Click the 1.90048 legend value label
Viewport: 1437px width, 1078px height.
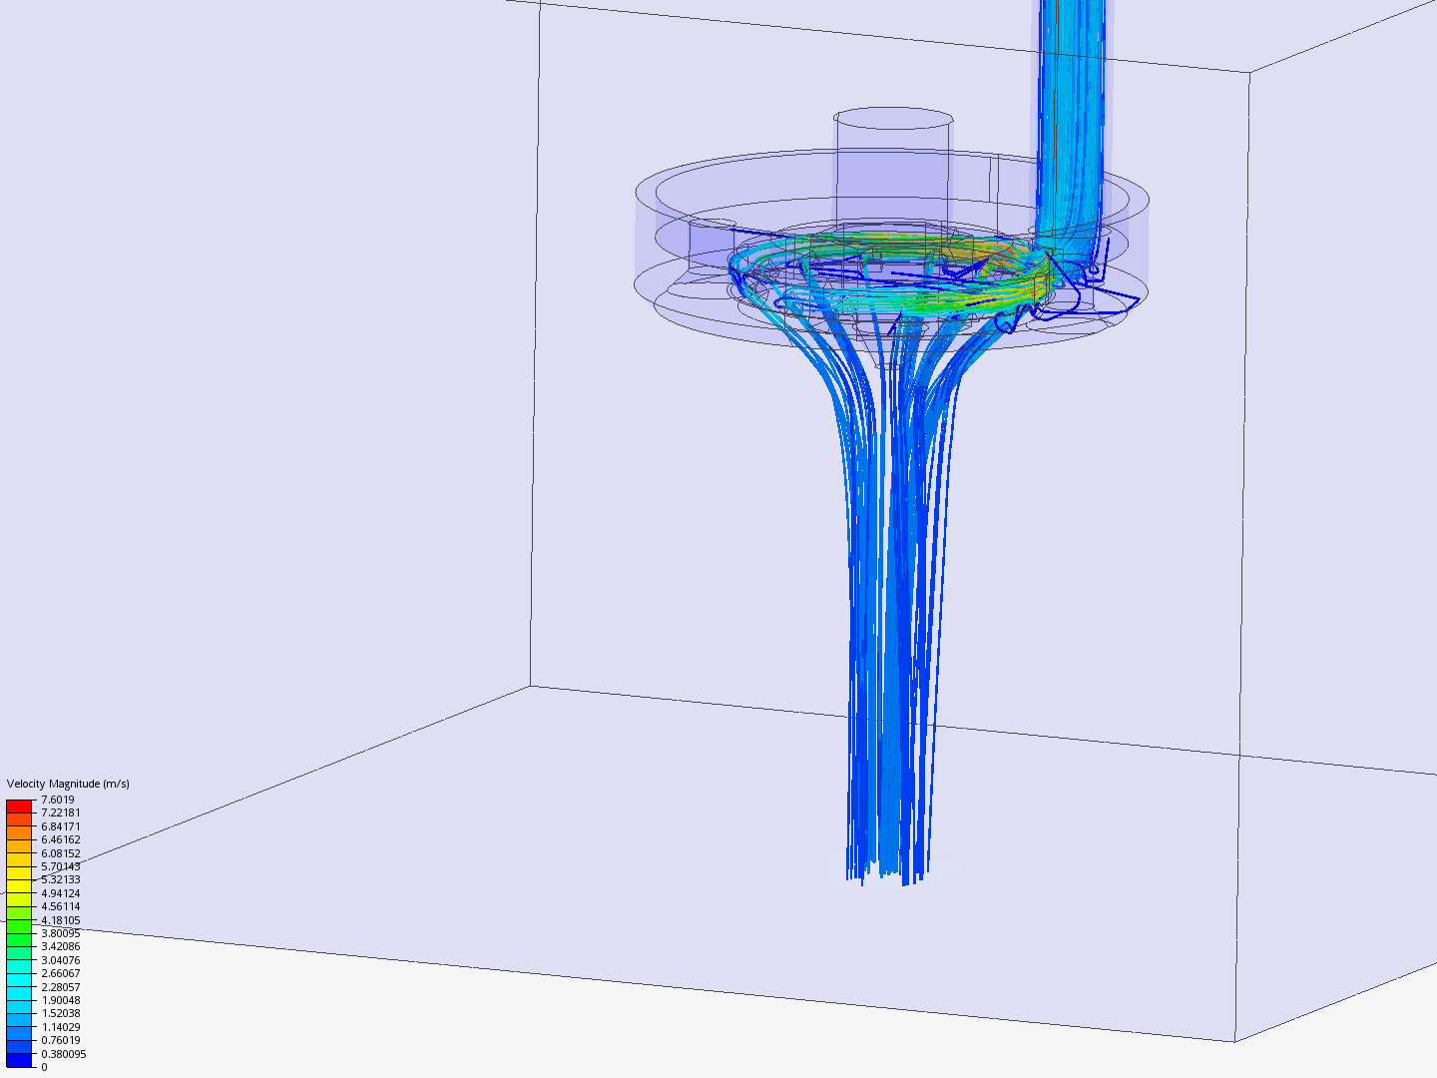tap(60, 1000)
